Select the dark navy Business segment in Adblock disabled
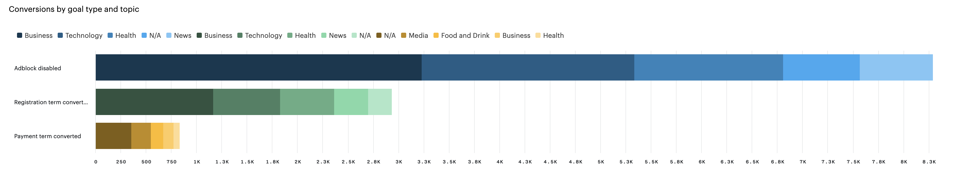This screenshot has width=954, height=176. tap(258, 67)
